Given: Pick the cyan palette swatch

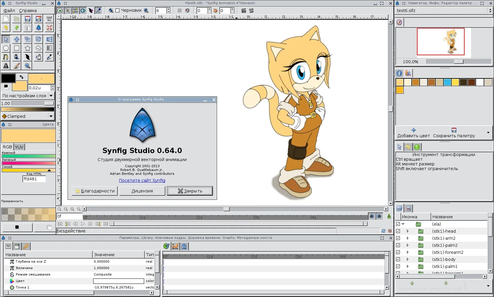Looking at the screenshot, I should tap(447, 82).
